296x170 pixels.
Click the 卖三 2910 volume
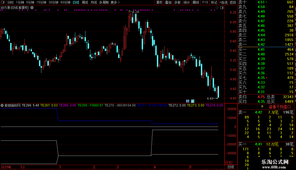pyautogui.click(x=289, y=35)
